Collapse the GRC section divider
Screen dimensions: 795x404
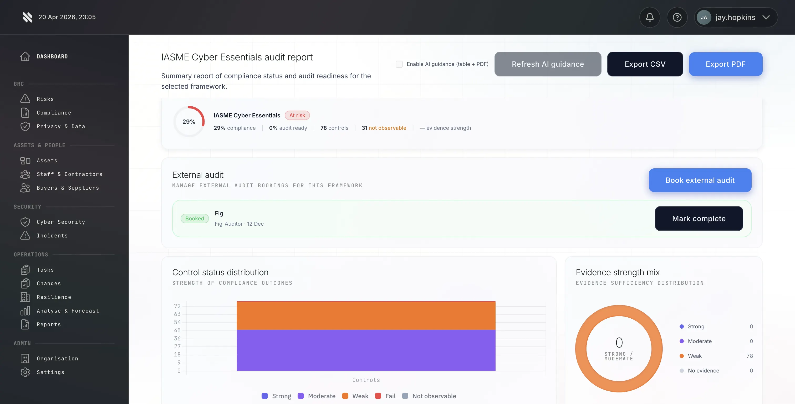[19, 84]
